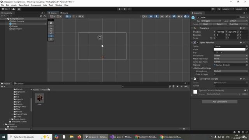Open the Sorting Layer dropdown
The height and width of the screenshot is (140, 249).
(231, 71)
